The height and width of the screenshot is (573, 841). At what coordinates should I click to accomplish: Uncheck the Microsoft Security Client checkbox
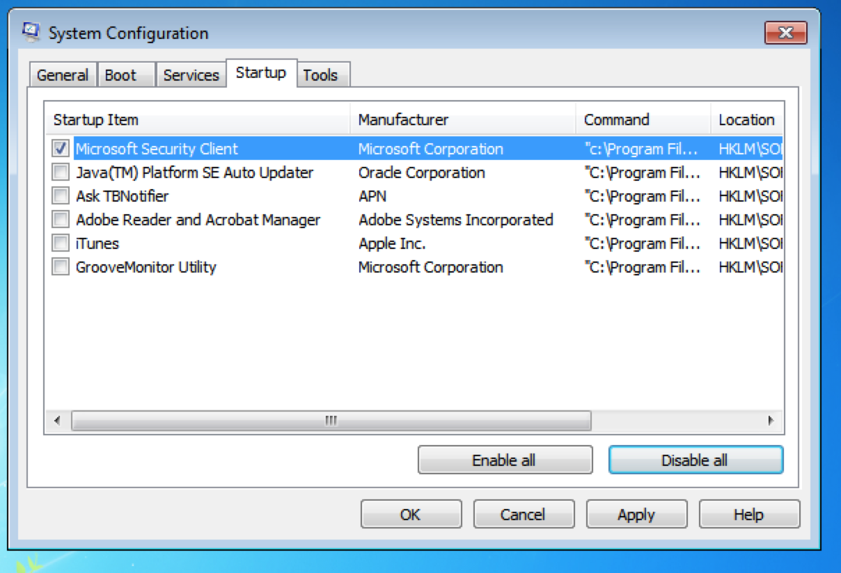point(61,148)
